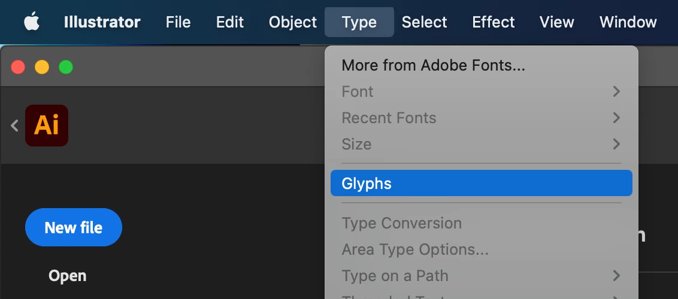Expand the Font submenu
Image resolution: width=678 pixels, height=299 pixels.
point(482,91)
